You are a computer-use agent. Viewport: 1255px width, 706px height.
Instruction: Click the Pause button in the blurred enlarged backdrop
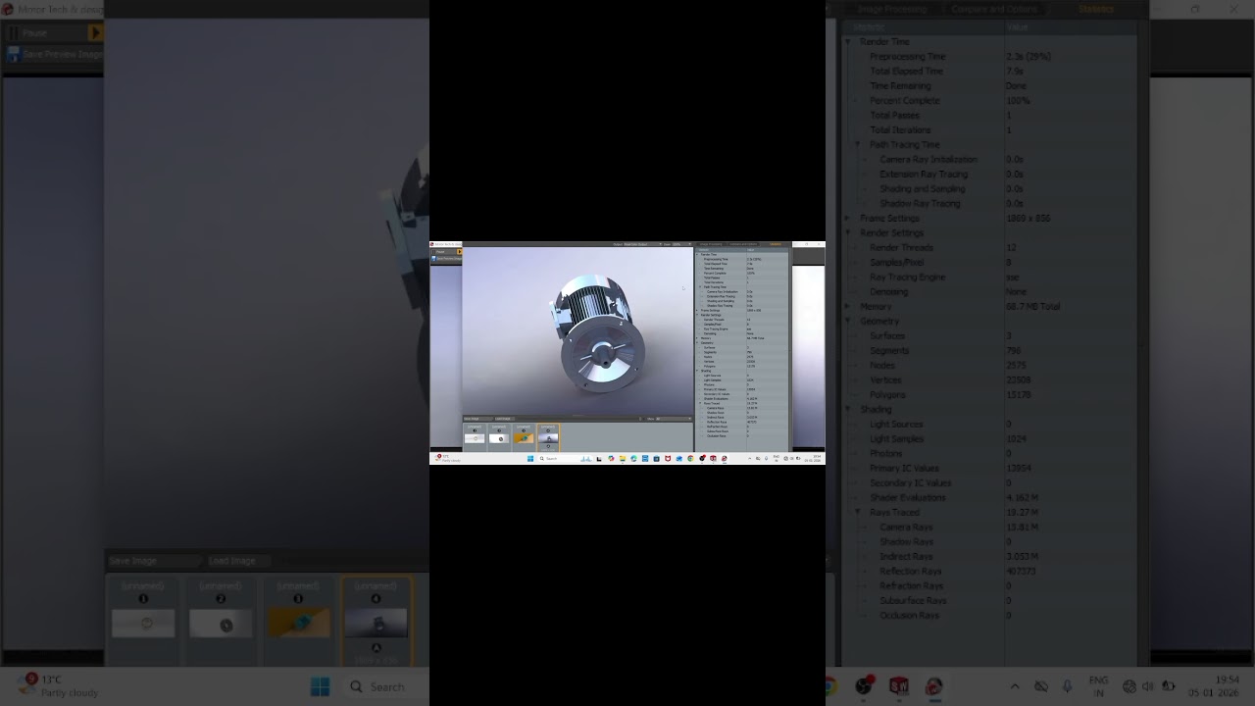tap(47, 32)
